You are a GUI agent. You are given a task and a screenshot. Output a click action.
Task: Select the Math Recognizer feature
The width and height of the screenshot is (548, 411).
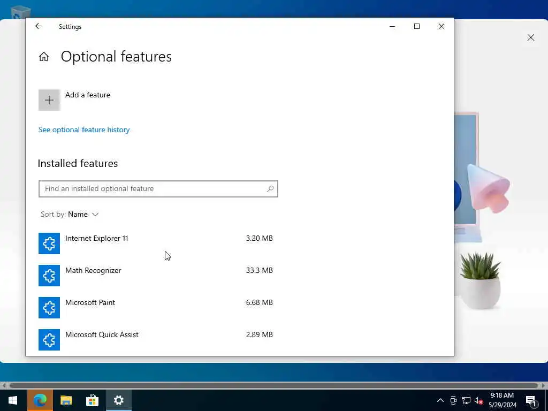pyautogui.click(x=156, y=276)
